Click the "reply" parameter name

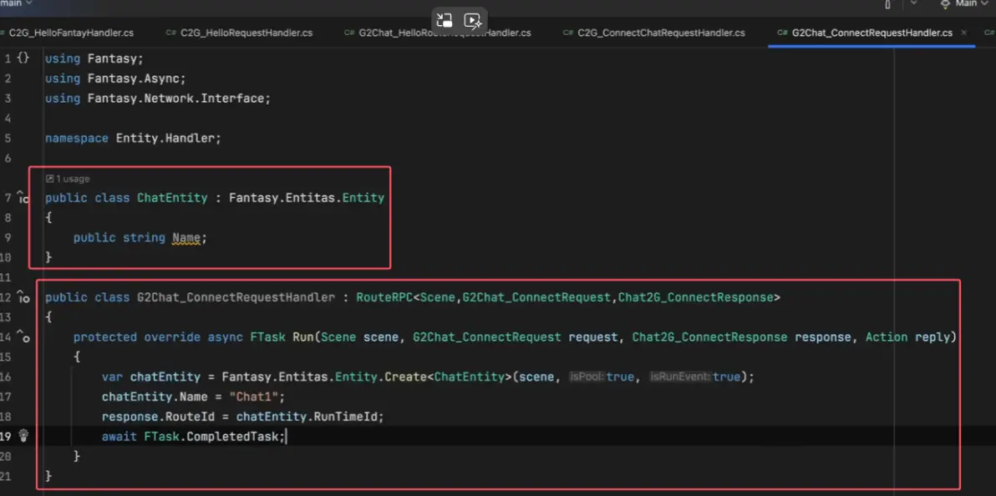pyautogui.click(x=932, y=337)
